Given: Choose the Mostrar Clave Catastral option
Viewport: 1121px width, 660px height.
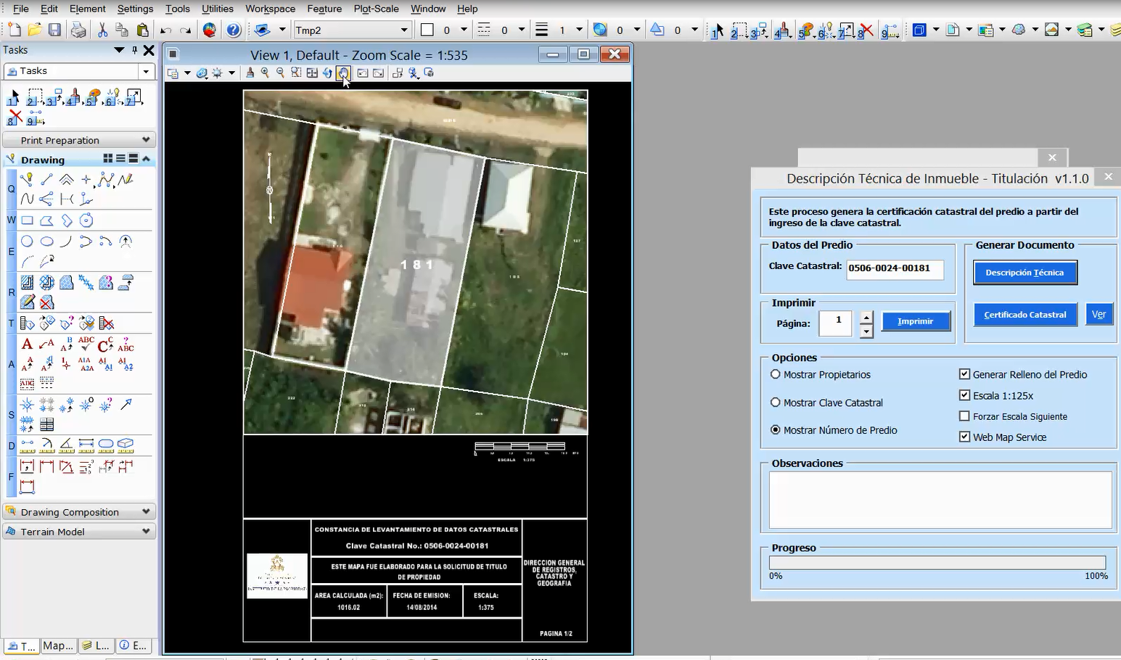Looking at the screenshot, I should click(776, 403).
